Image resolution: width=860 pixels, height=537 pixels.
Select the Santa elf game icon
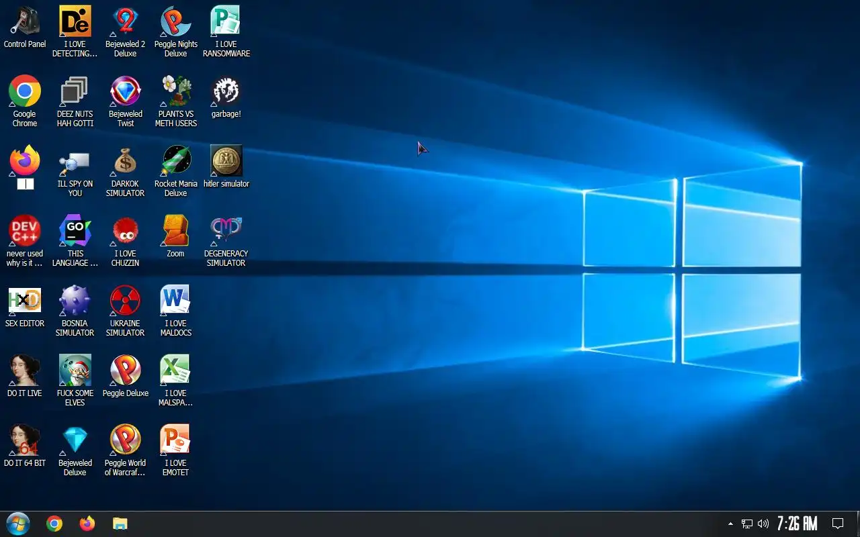tap(75, 371)
